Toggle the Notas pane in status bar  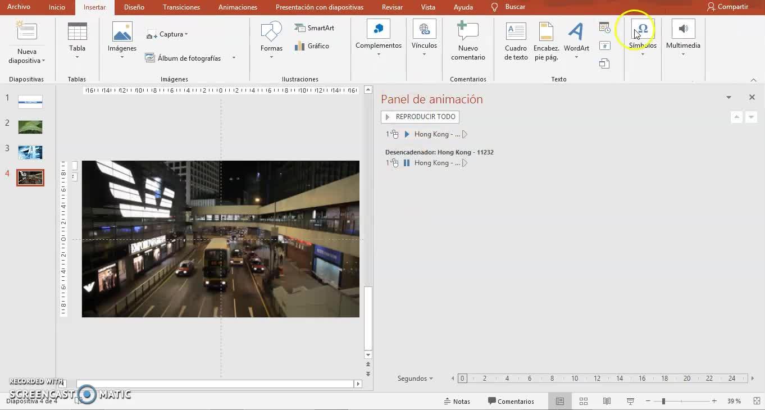tap(457, 401)
